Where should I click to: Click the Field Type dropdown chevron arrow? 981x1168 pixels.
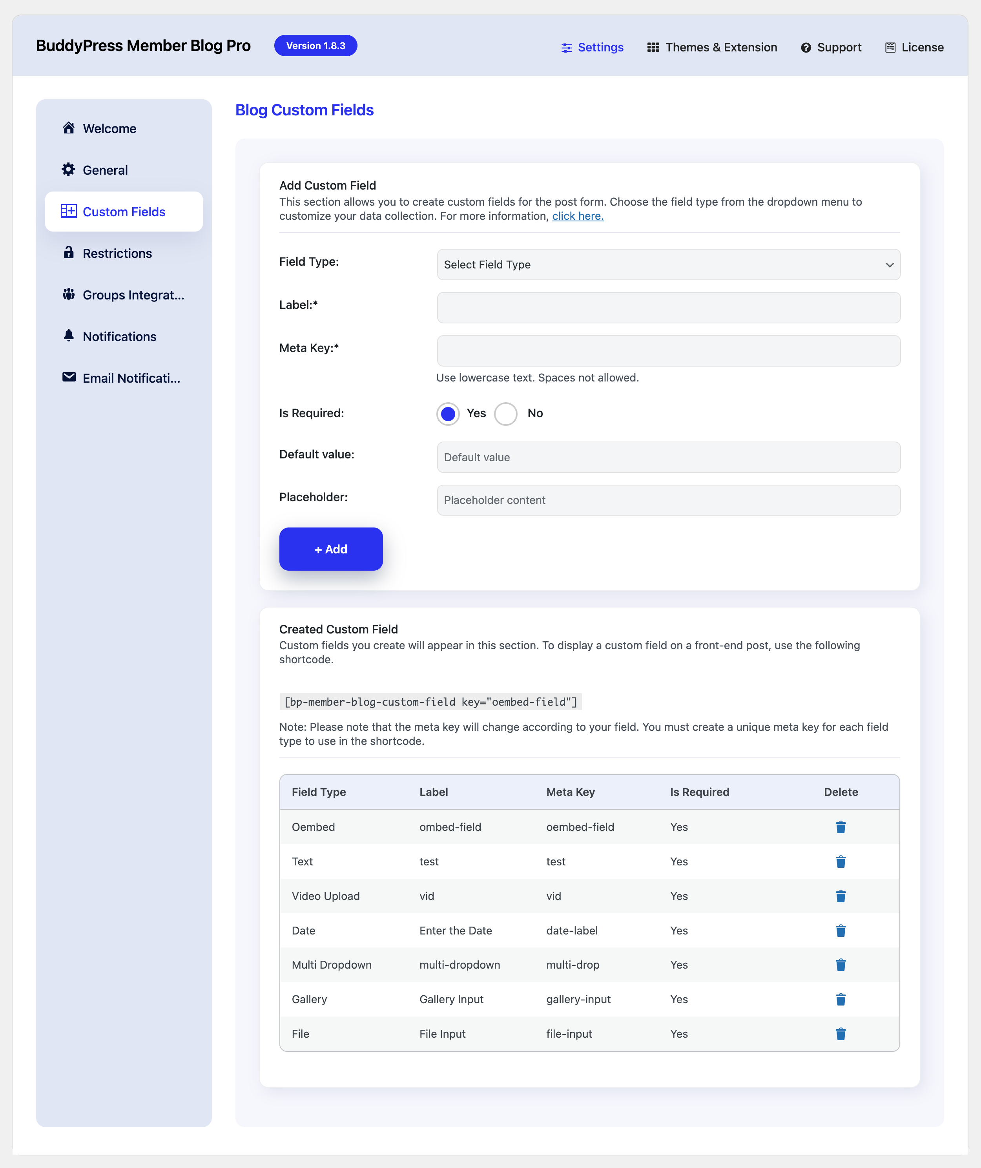click(889, 265)
